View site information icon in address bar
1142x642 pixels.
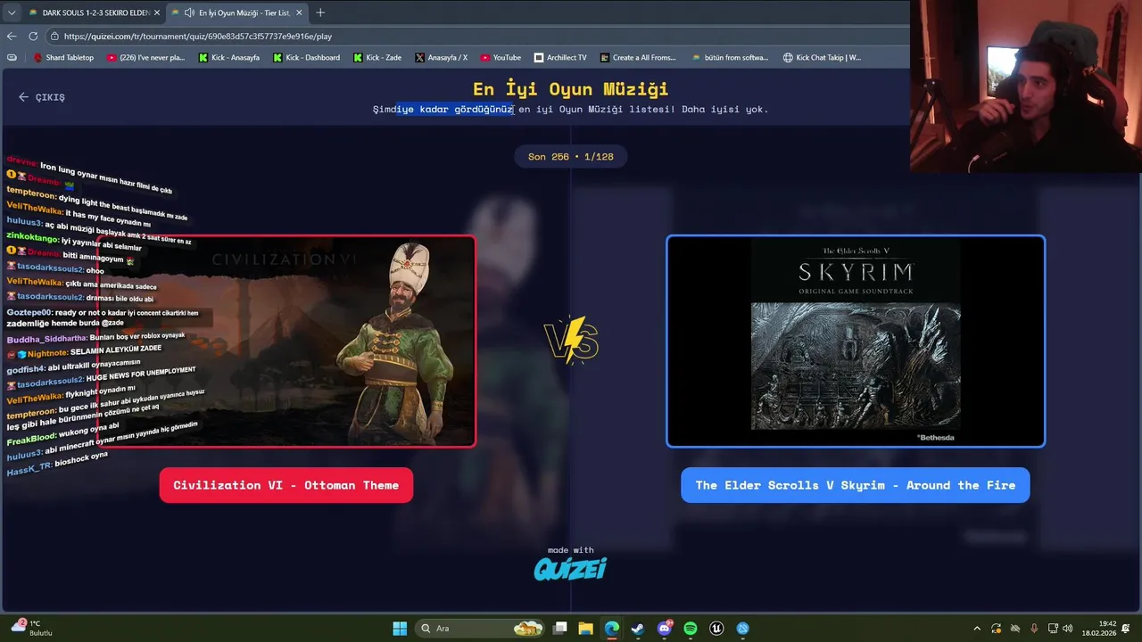[54, 36]
